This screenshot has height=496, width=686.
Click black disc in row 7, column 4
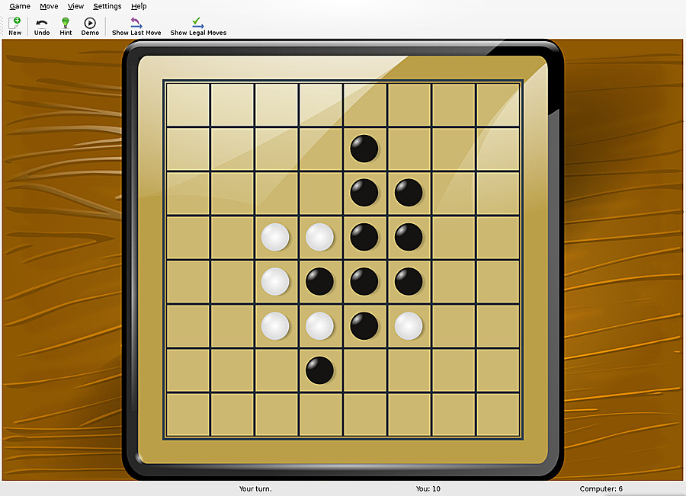click(x=320, y=370)
